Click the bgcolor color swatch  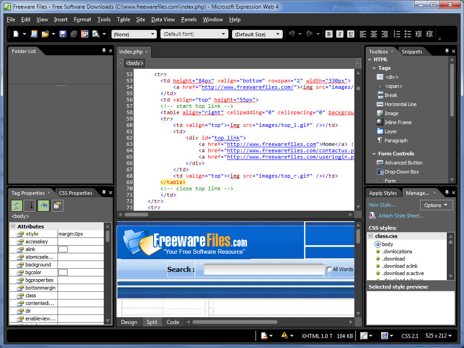click(x=63, y=272)
